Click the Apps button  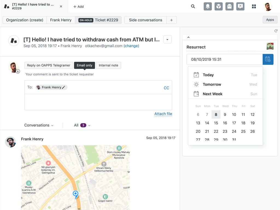click(x=270, y=20)
